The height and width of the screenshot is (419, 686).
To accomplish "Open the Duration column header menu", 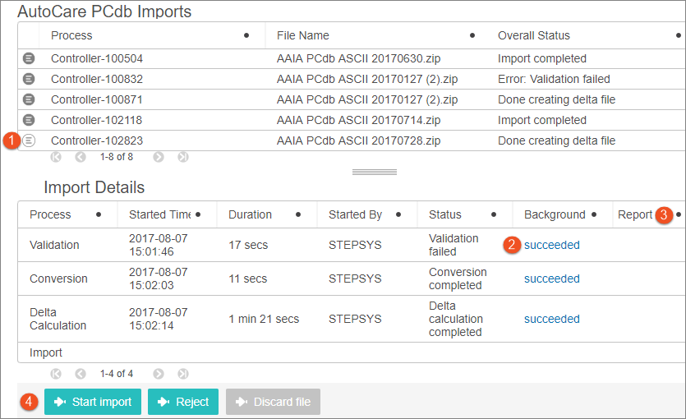I will (x=298, y=214).
